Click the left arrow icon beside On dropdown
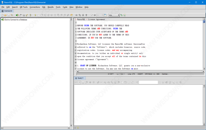 (95, 15)
